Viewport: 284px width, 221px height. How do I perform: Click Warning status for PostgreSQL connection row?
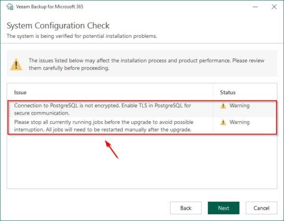[x=240, y=106]
